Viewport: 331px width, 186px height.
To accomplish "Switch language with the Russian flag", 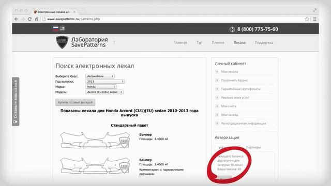I will tap(55, 28).
